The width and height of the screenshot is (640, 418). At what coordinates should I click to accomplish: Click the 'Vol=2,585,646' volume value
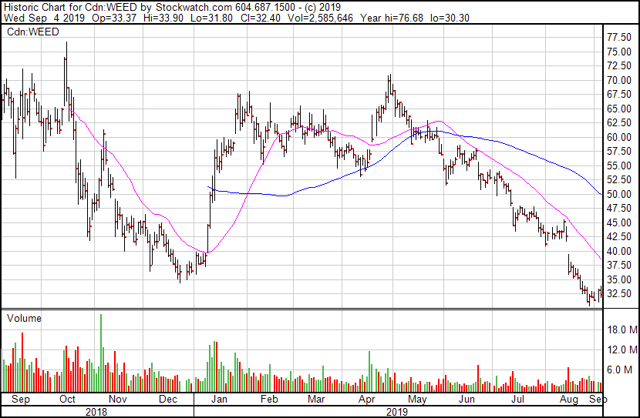pyautogui.click(x=321, y=18)
